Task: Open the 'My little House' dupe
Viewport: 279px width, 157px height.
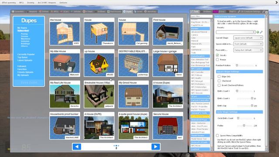Action: tap(65, 63)
